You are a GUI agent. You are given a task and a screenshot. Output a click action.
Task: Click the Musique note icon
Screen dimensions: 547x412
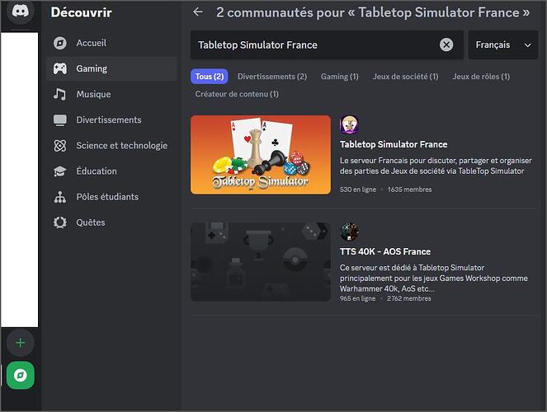(x=60, y=94)
